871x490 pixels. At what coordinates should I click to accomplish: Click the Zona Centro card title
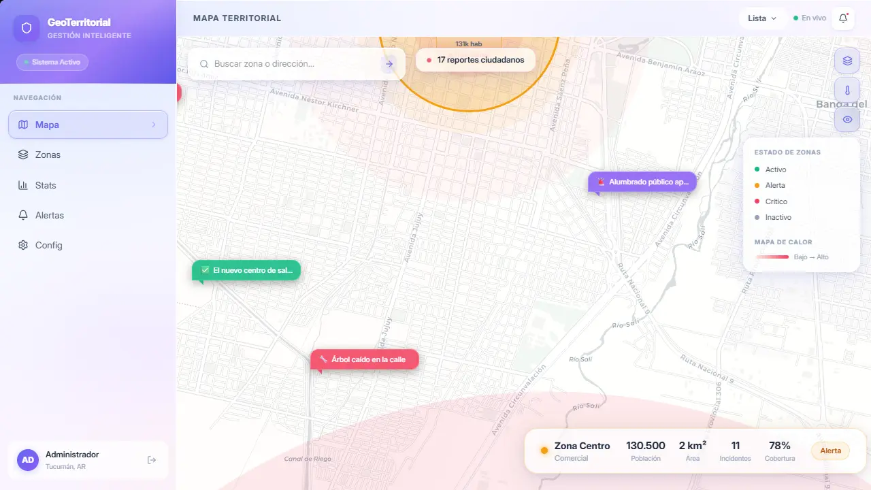[582, 446]
